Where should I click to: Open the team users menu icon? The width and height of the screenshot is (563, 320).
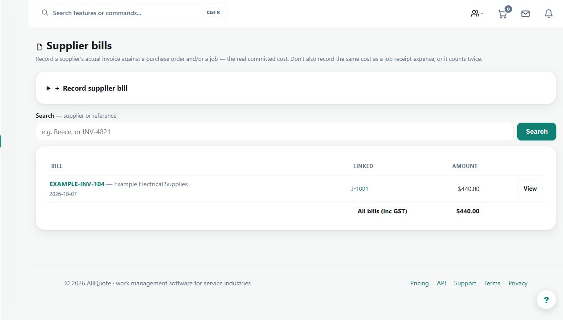tap(477, 13)
